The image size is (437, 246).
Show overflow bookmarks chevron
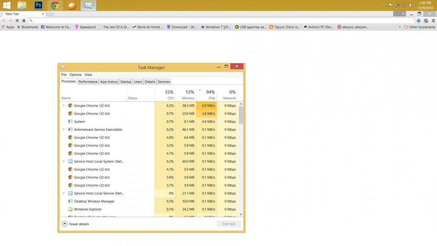point(400,27)
